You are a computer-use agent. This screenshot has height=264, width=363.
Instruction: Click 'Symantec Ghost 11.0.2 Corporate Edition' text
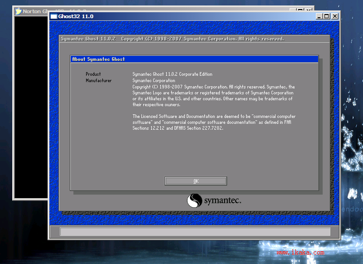click(172, 74)
